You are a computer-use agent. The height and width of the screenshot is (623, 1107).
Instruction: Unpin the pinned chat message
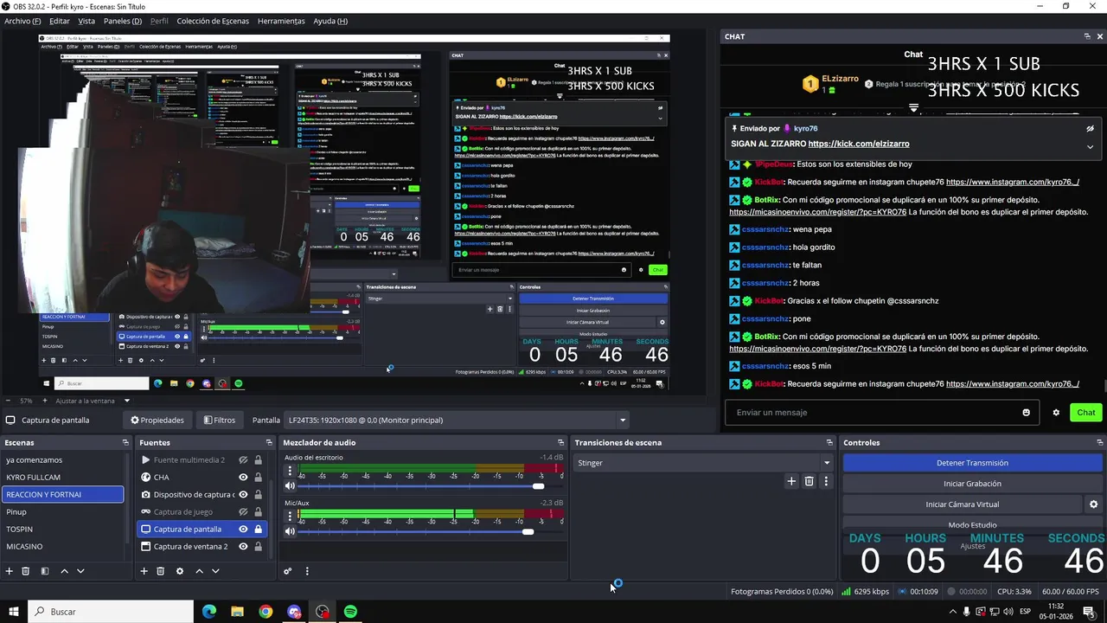click(x=1090, y=128)
